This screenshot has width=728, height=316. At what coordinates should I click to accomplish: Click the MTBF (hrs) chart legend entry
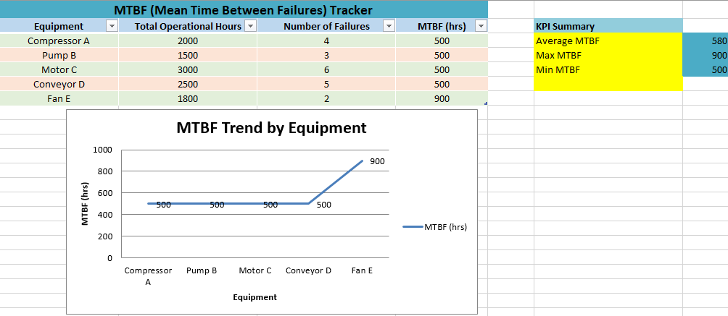tap(435, 227)
